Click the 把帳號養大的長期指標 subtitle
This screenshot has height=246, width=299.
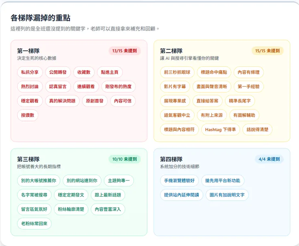click(39, 167)
